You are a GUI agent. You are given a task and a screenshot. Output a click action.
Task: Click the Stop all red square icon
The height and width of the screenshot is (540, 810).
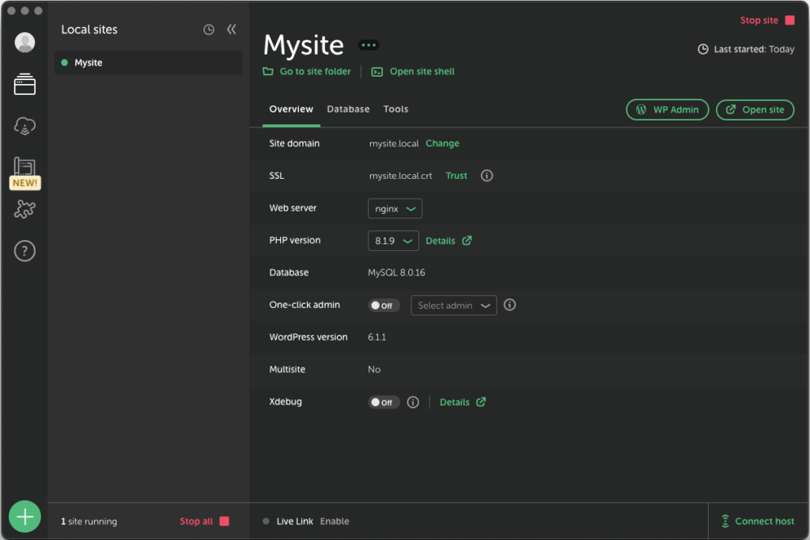point(224,521)
